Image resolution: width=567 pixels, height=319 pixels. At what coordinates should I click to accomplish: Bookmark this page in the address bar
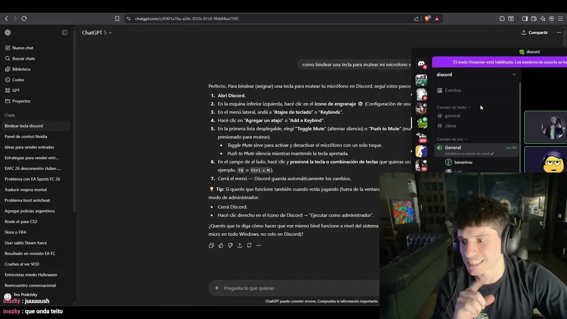click(x=117, y=19)
